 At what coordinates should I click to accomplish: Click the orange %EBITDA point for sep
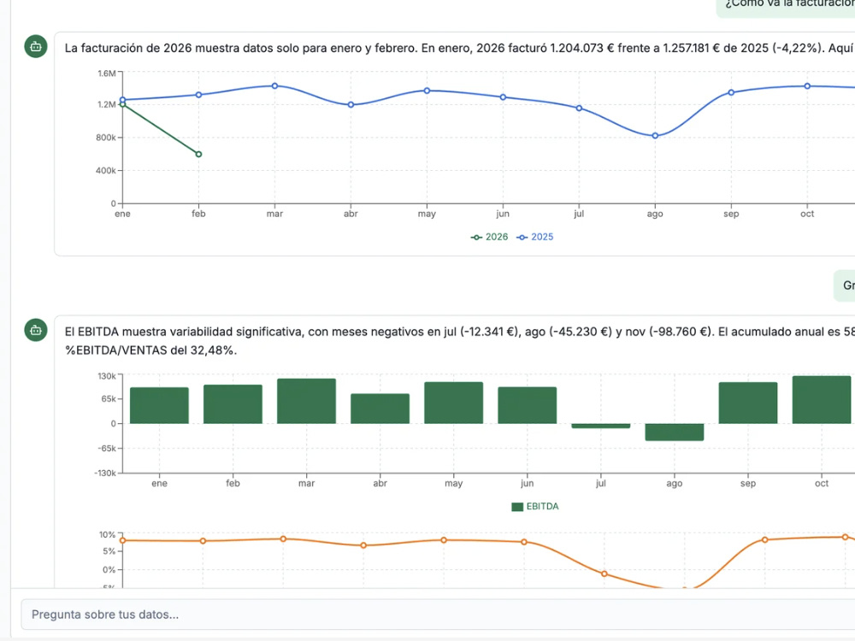coord(765,539)
